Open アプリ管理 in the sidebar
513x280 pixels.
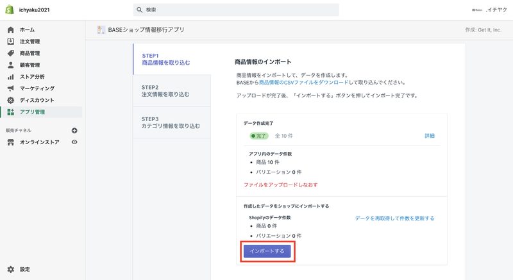point(33,112)
